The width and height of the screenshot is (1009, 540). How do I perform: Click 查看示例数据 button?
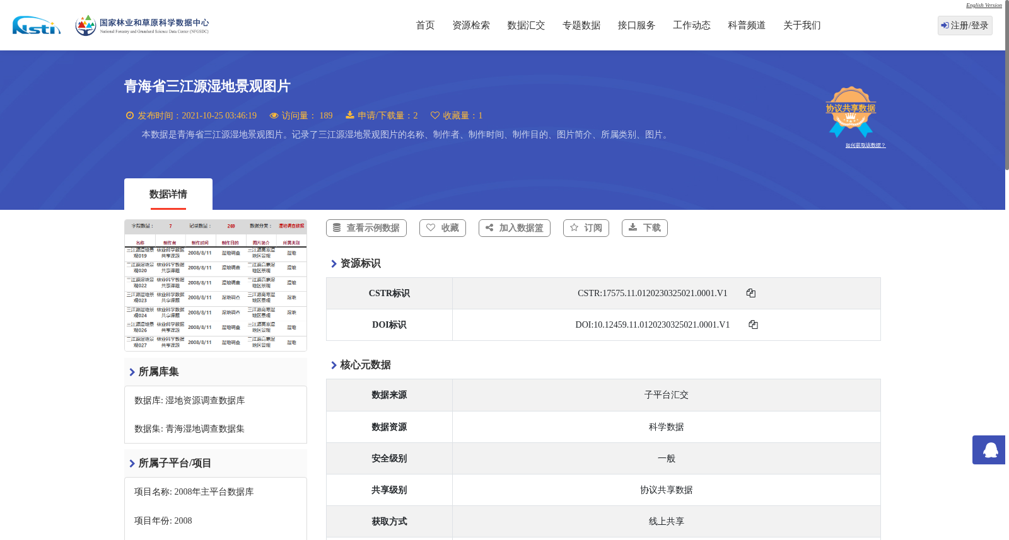366,228
